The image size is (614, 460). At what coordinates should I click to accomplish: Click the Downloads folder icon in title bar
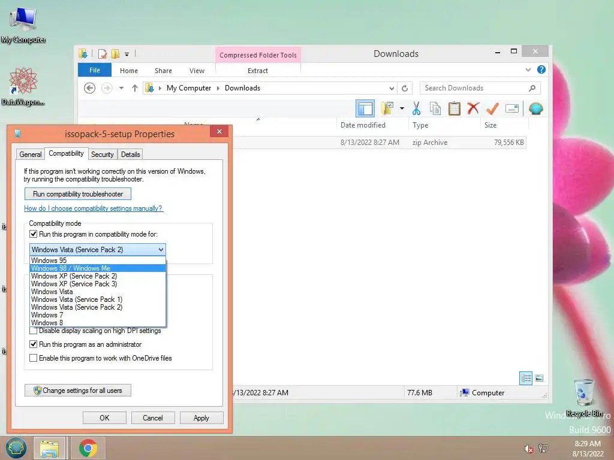[x=83, y=53]
